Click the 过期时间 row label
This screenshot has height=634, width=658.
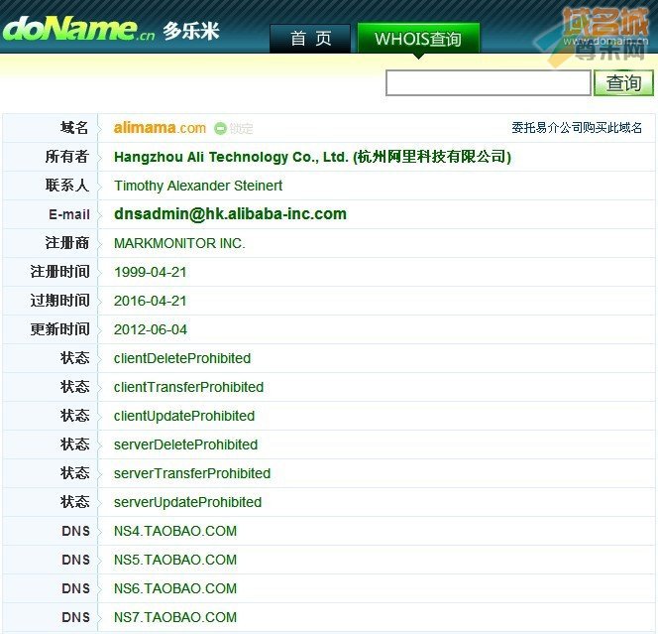point(59,301)
